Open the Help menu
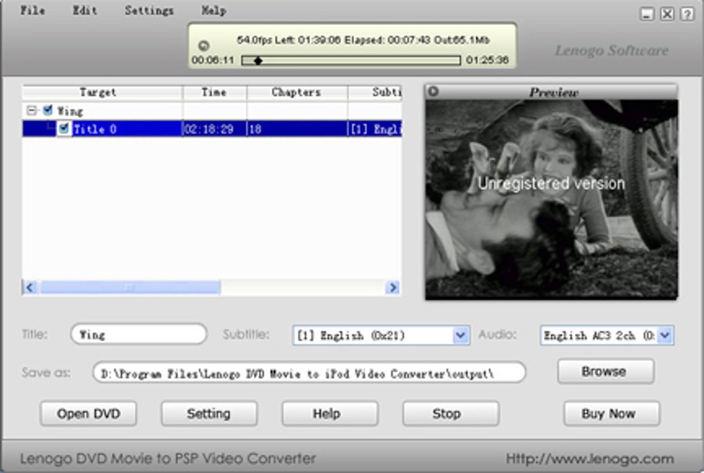 [213, 10]
